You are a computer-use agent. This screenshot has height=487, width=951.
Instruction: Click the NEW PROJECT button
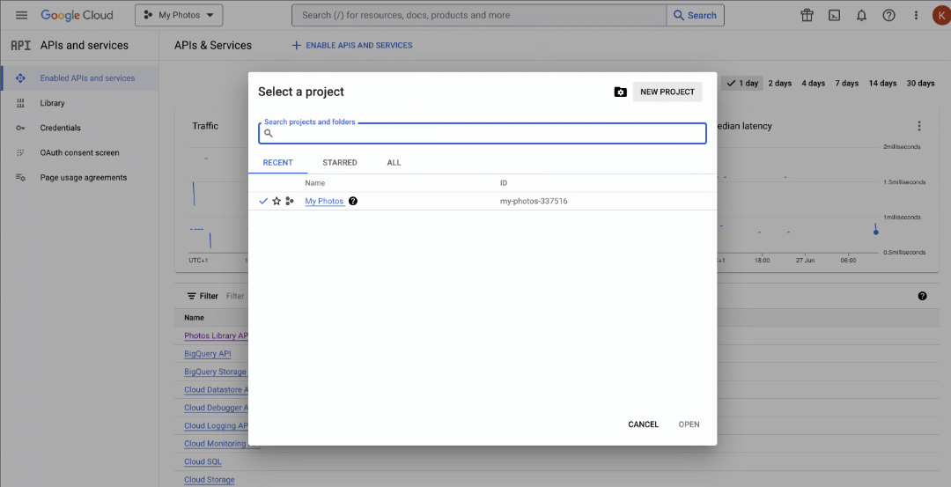coord(667,92)
